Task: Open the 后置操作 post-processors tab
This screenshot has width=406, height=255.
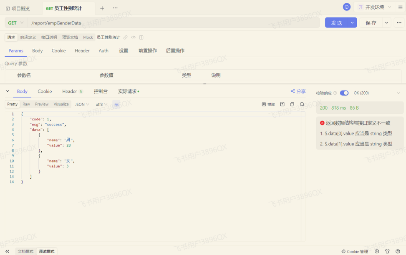Action: (175, 51)
